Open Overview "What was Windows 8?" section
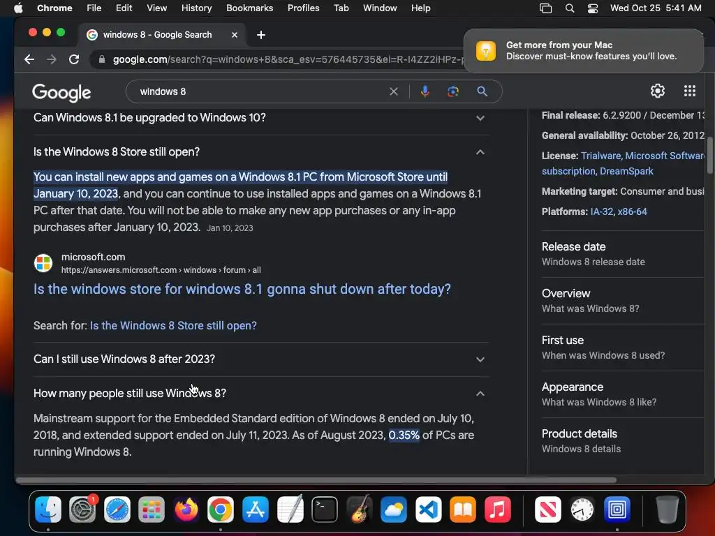Viewport: 715px width, 536px height. click(x=623, y=301)
